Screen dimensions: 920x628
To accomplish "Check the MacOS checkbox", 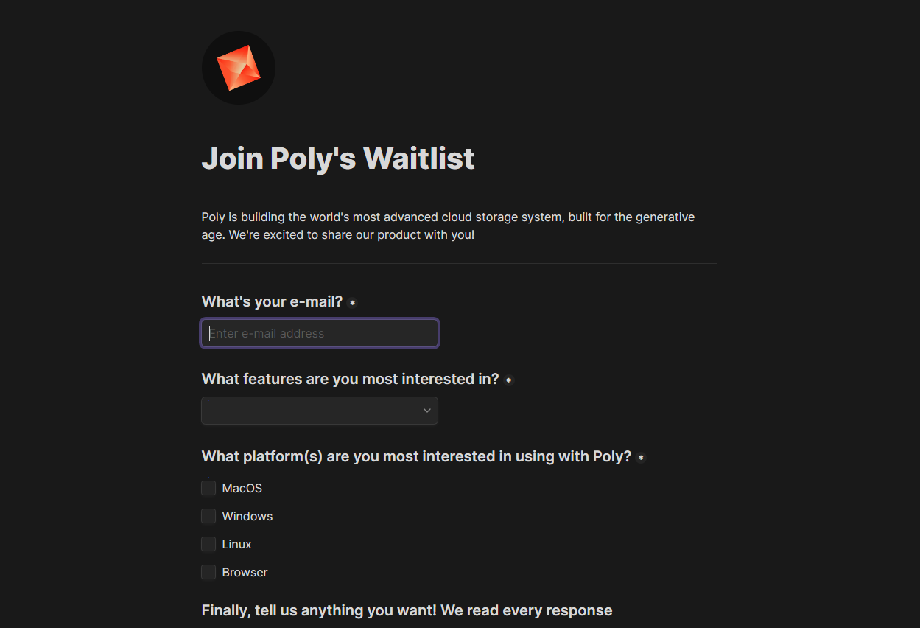I will click(x=208, y=488).
